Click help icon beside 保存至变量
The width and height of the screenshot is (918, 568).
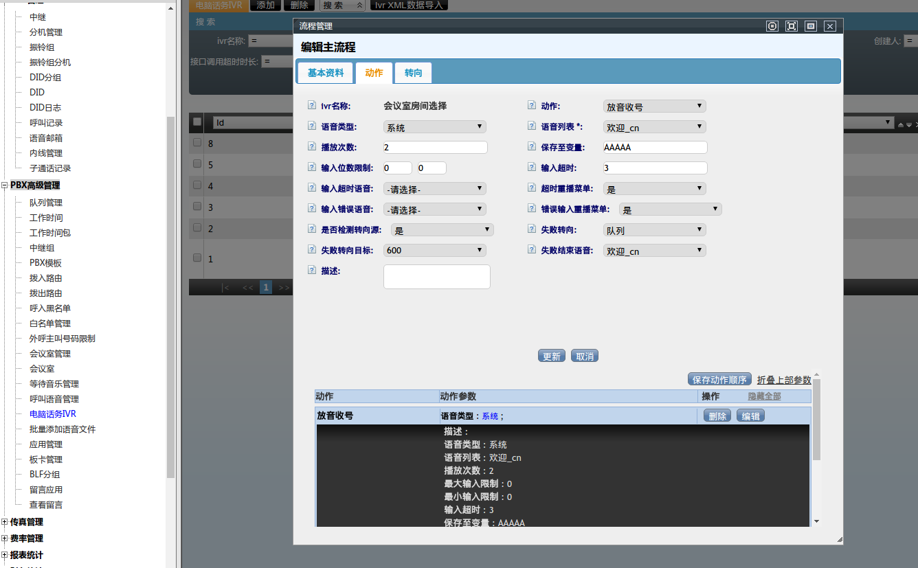point(532,147)
